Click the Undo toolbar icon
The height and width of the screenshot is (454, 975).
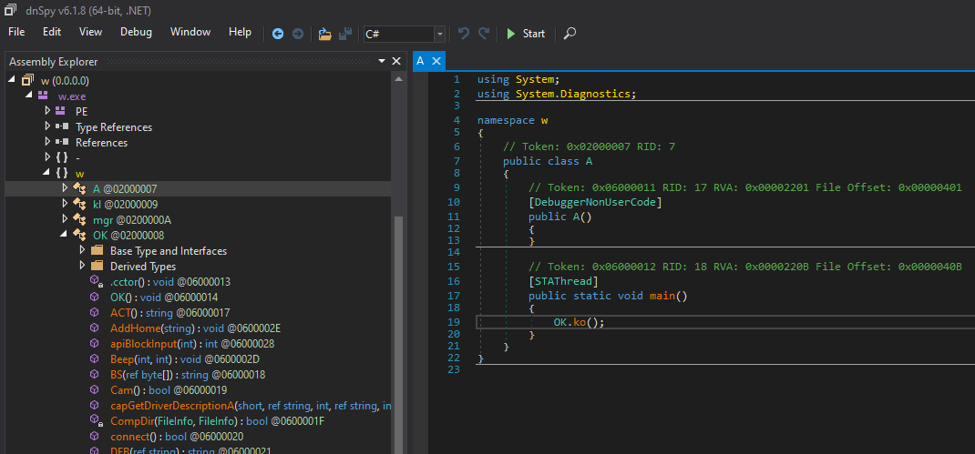click(464, 34)
